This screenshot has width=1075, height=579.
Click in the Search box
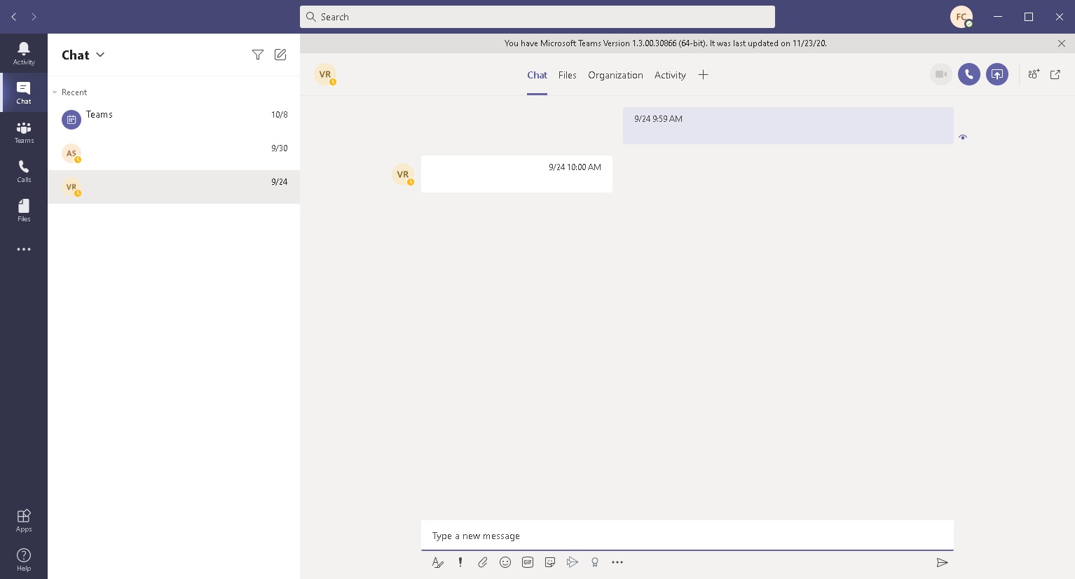(x=537, y=17)
